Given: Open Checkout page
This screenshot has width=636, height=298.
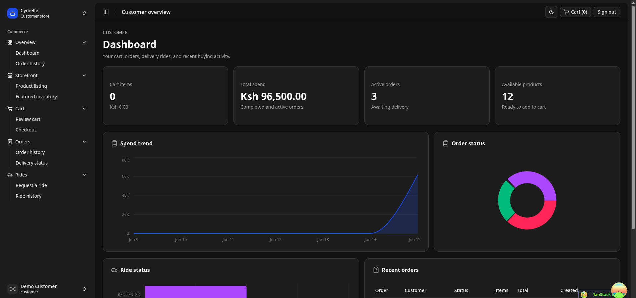Looking at the screenshot, I should coord(26,130).
